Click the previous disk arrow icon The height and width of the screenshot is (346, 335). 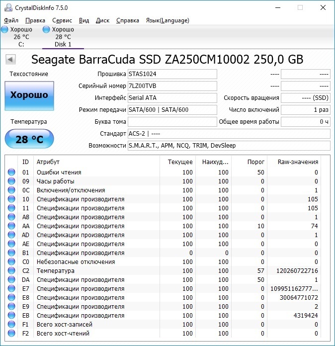(x=10, y=60)
